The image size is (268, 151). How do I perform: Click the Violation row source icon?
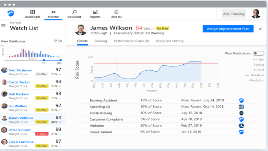point(241,126)
